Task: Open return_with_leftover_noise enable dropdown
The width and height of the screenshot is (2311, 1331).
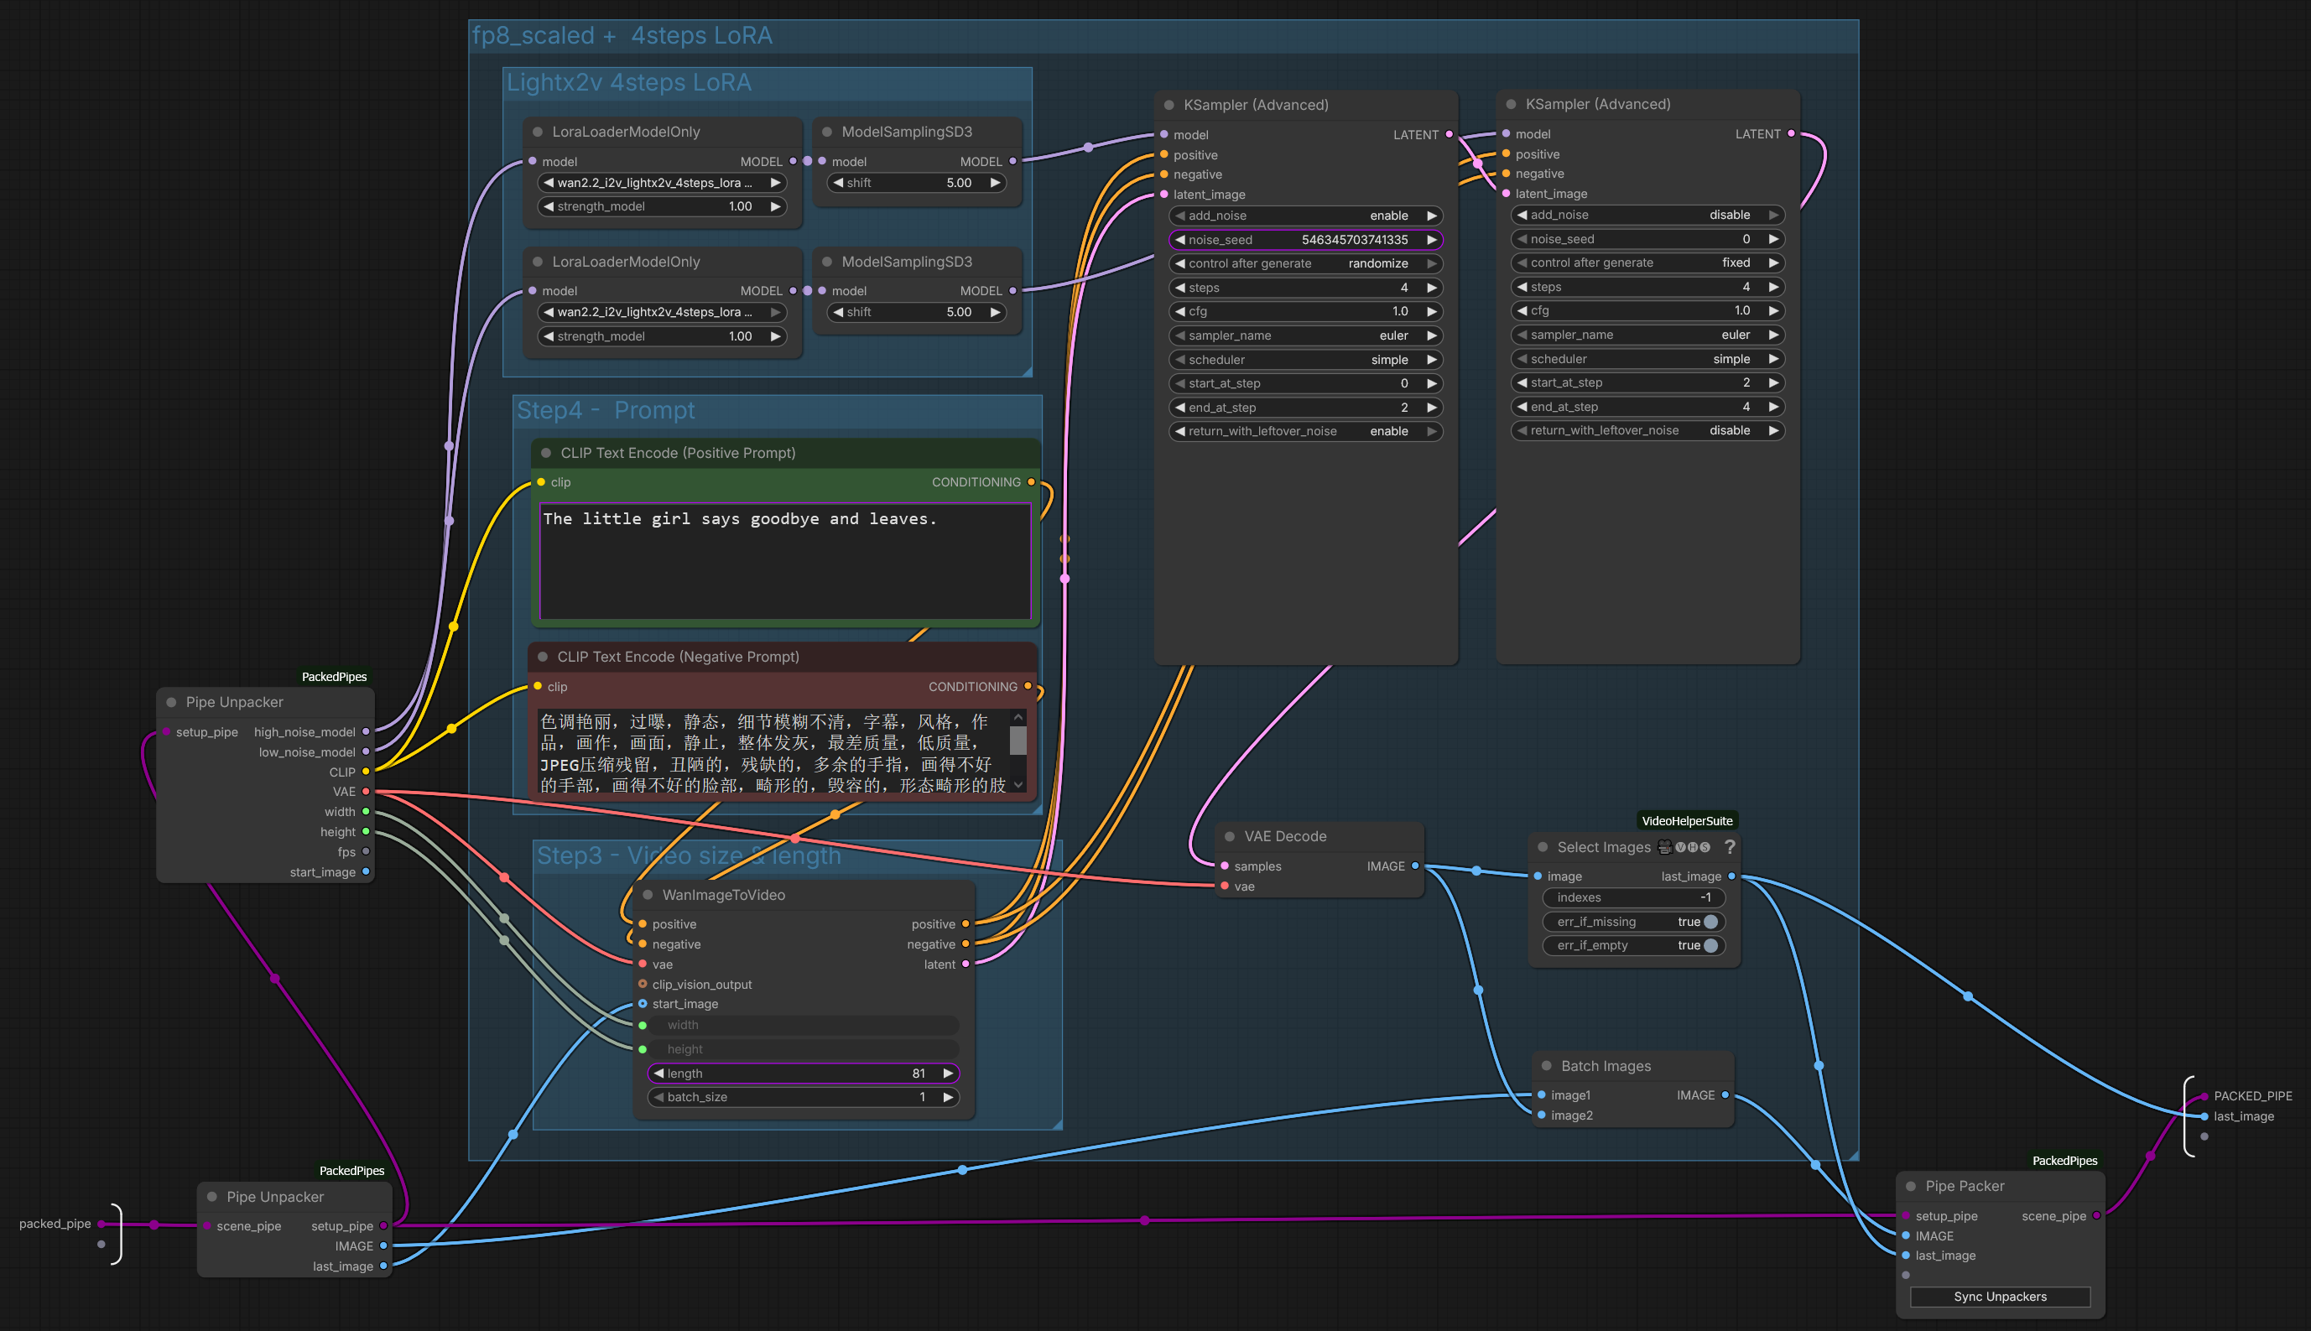Action: 1305,431
